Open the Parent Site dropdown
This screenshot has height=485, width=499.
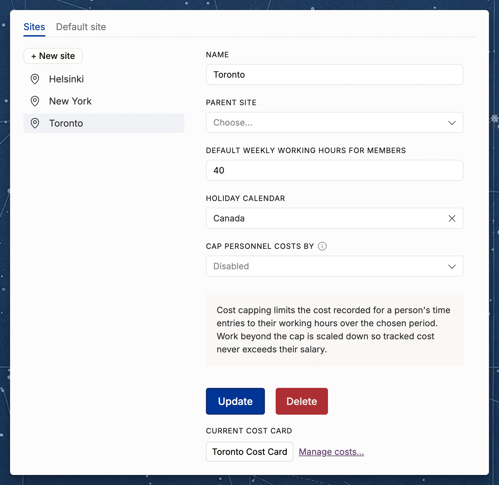point(335,123)
